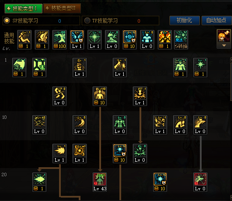Image resolution: width=232 pixels, height=201 pixels.
Task: Click the SP points value field
Action: pos(59,21)
